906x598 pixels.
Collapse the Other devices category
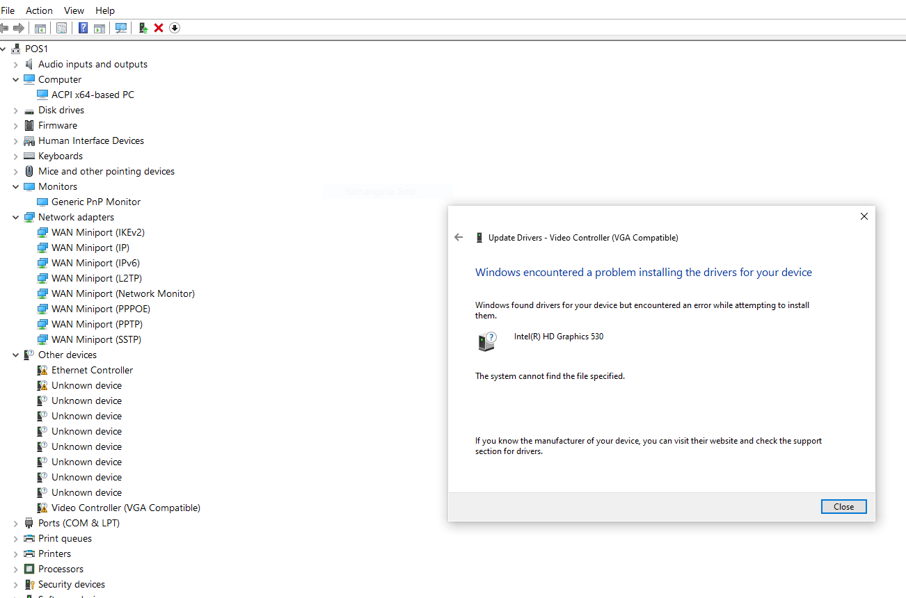pyautogui.click(x=15, y=355)
